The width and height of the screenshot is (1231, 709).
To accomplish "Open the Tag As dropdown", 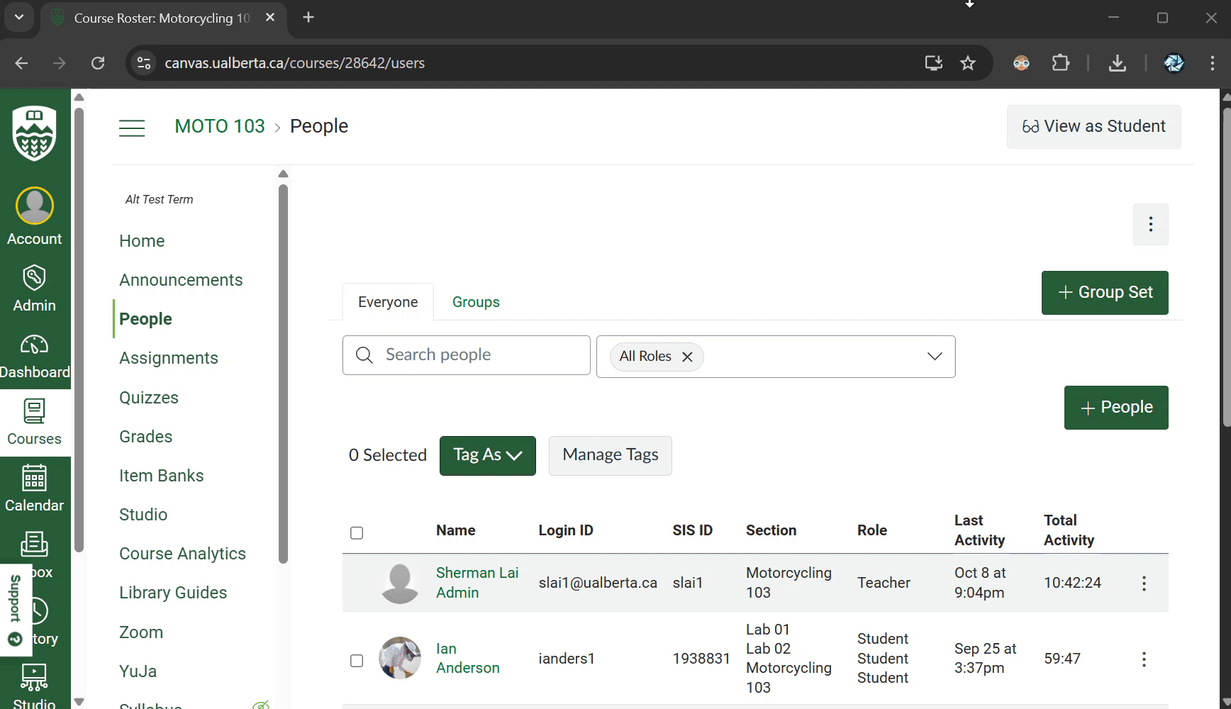I will click(487, 455).
